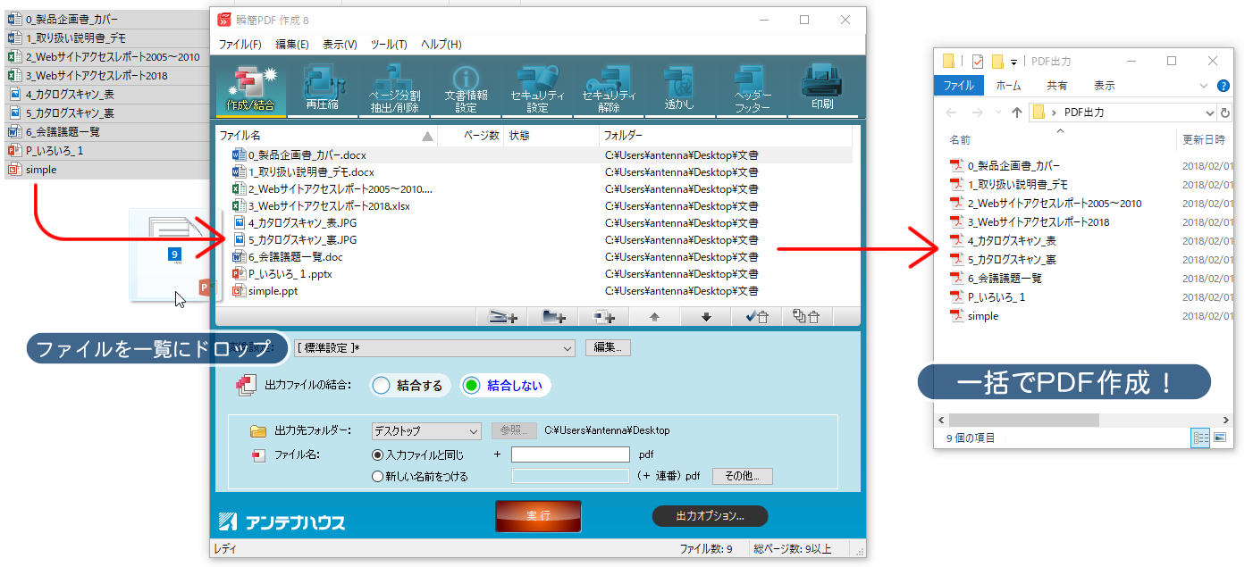This screenshot has width=1253, height=567.
Task: Click the 編集... button
Action: pyautogui.click(x=609, y=348)
